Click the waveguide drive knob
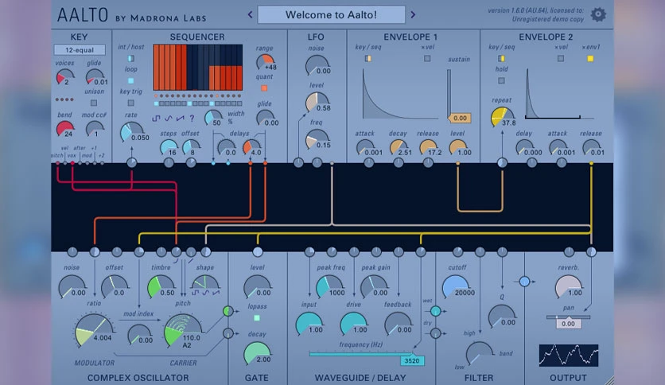 coord(353,324)
